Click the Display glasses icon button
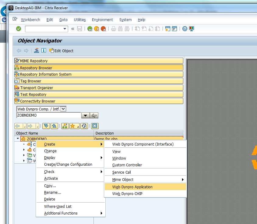This screenshot has height=224, width=257. (x=94, y=115)
